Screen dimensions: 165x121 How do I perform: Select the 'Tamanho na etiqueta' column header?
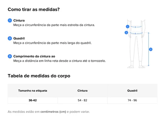tap(33, 91)
